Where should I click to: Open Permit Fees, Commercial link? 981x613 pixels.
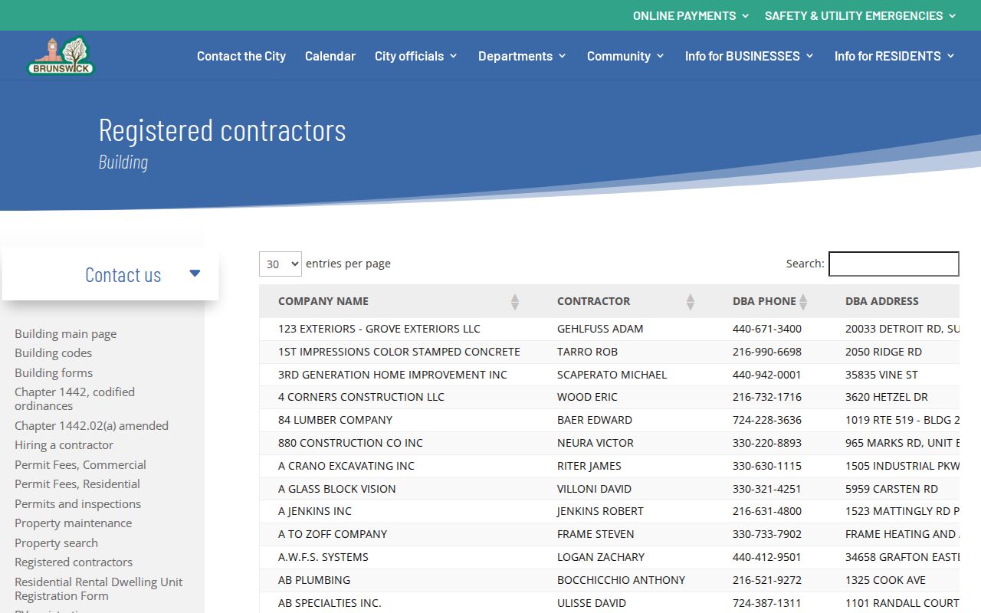[80, 464]
